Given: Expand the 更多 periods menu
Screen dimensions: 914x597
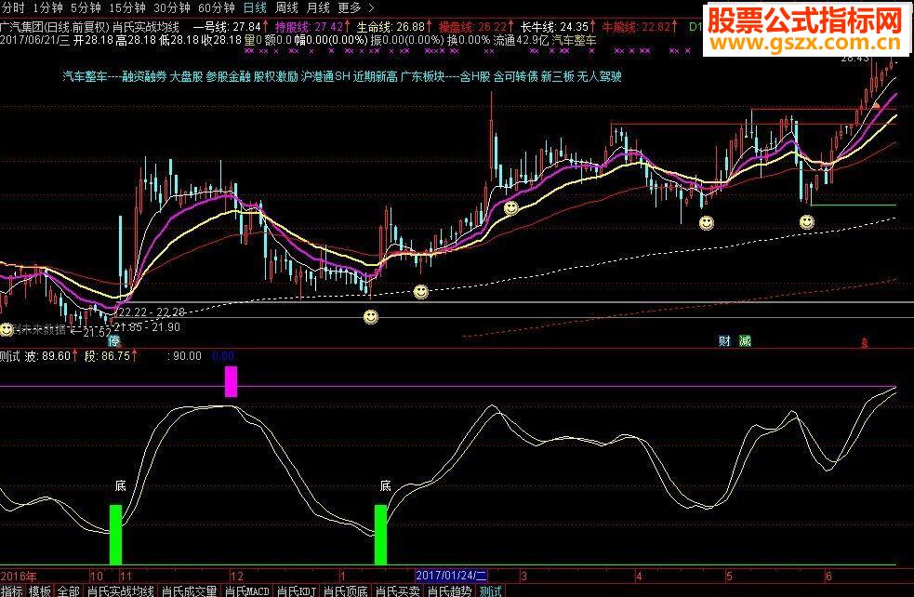Looking at the screenshot, I should [x=355, y=7].
